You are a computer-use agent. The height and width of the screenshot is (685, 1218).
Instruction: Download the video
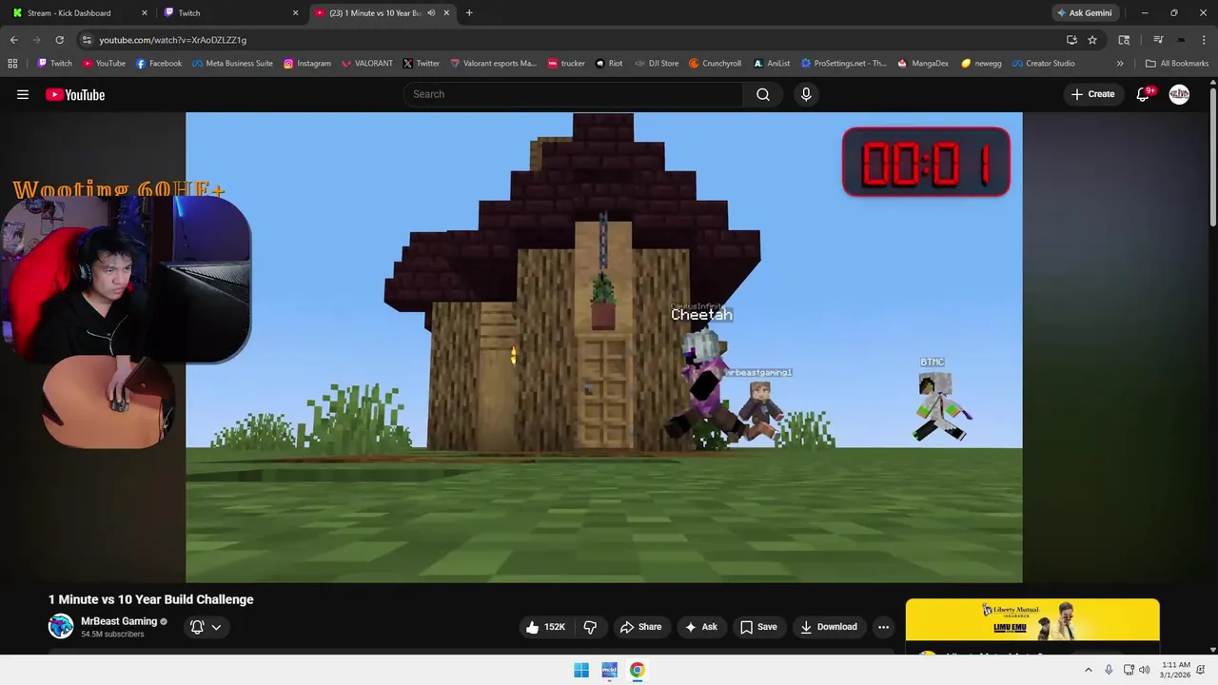tap(829, 627)
